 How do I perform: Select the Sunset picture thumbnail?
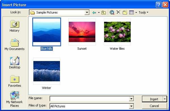coord(82,32)
